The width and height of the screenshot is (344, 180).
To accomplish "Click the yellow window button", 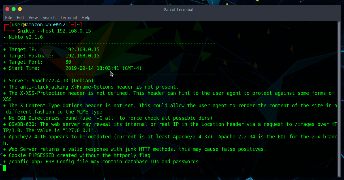I will pos(20,9).
